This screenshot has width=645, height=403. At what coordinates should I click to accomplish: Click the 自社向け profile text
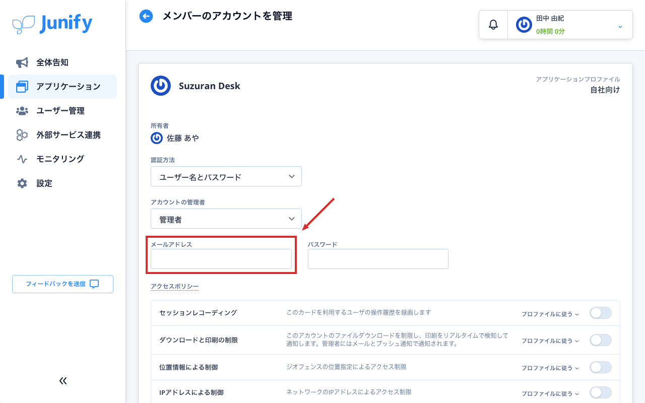click(x=605, y=90)
